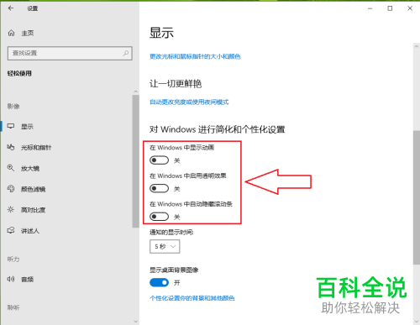
Task: Maximize the 设置 window
Action: (x=390, y=8)
